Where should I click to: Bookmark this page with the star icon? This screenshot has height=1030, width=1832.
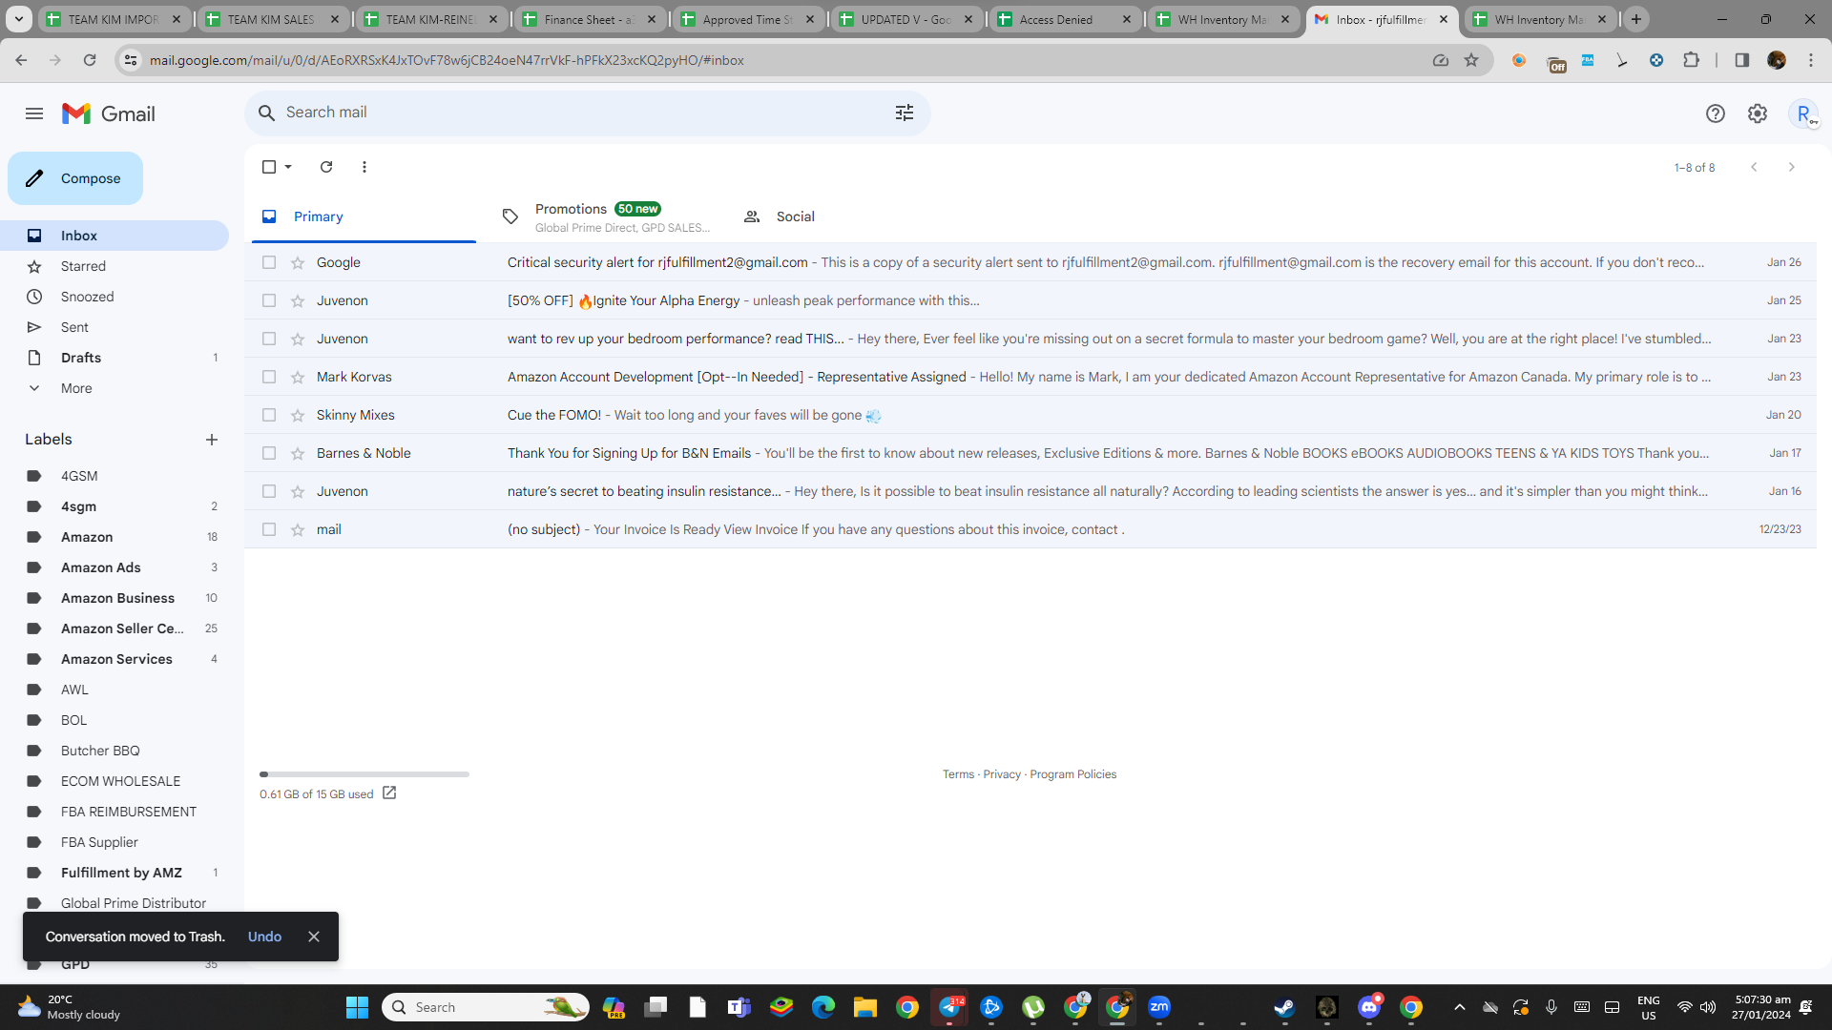(x=1471, y=60)
